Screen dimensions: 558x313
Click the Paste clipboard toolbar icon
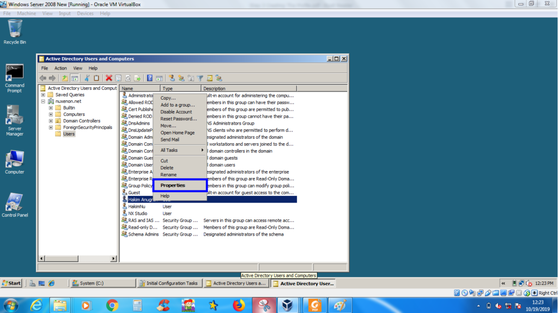[x=96, y=78]
